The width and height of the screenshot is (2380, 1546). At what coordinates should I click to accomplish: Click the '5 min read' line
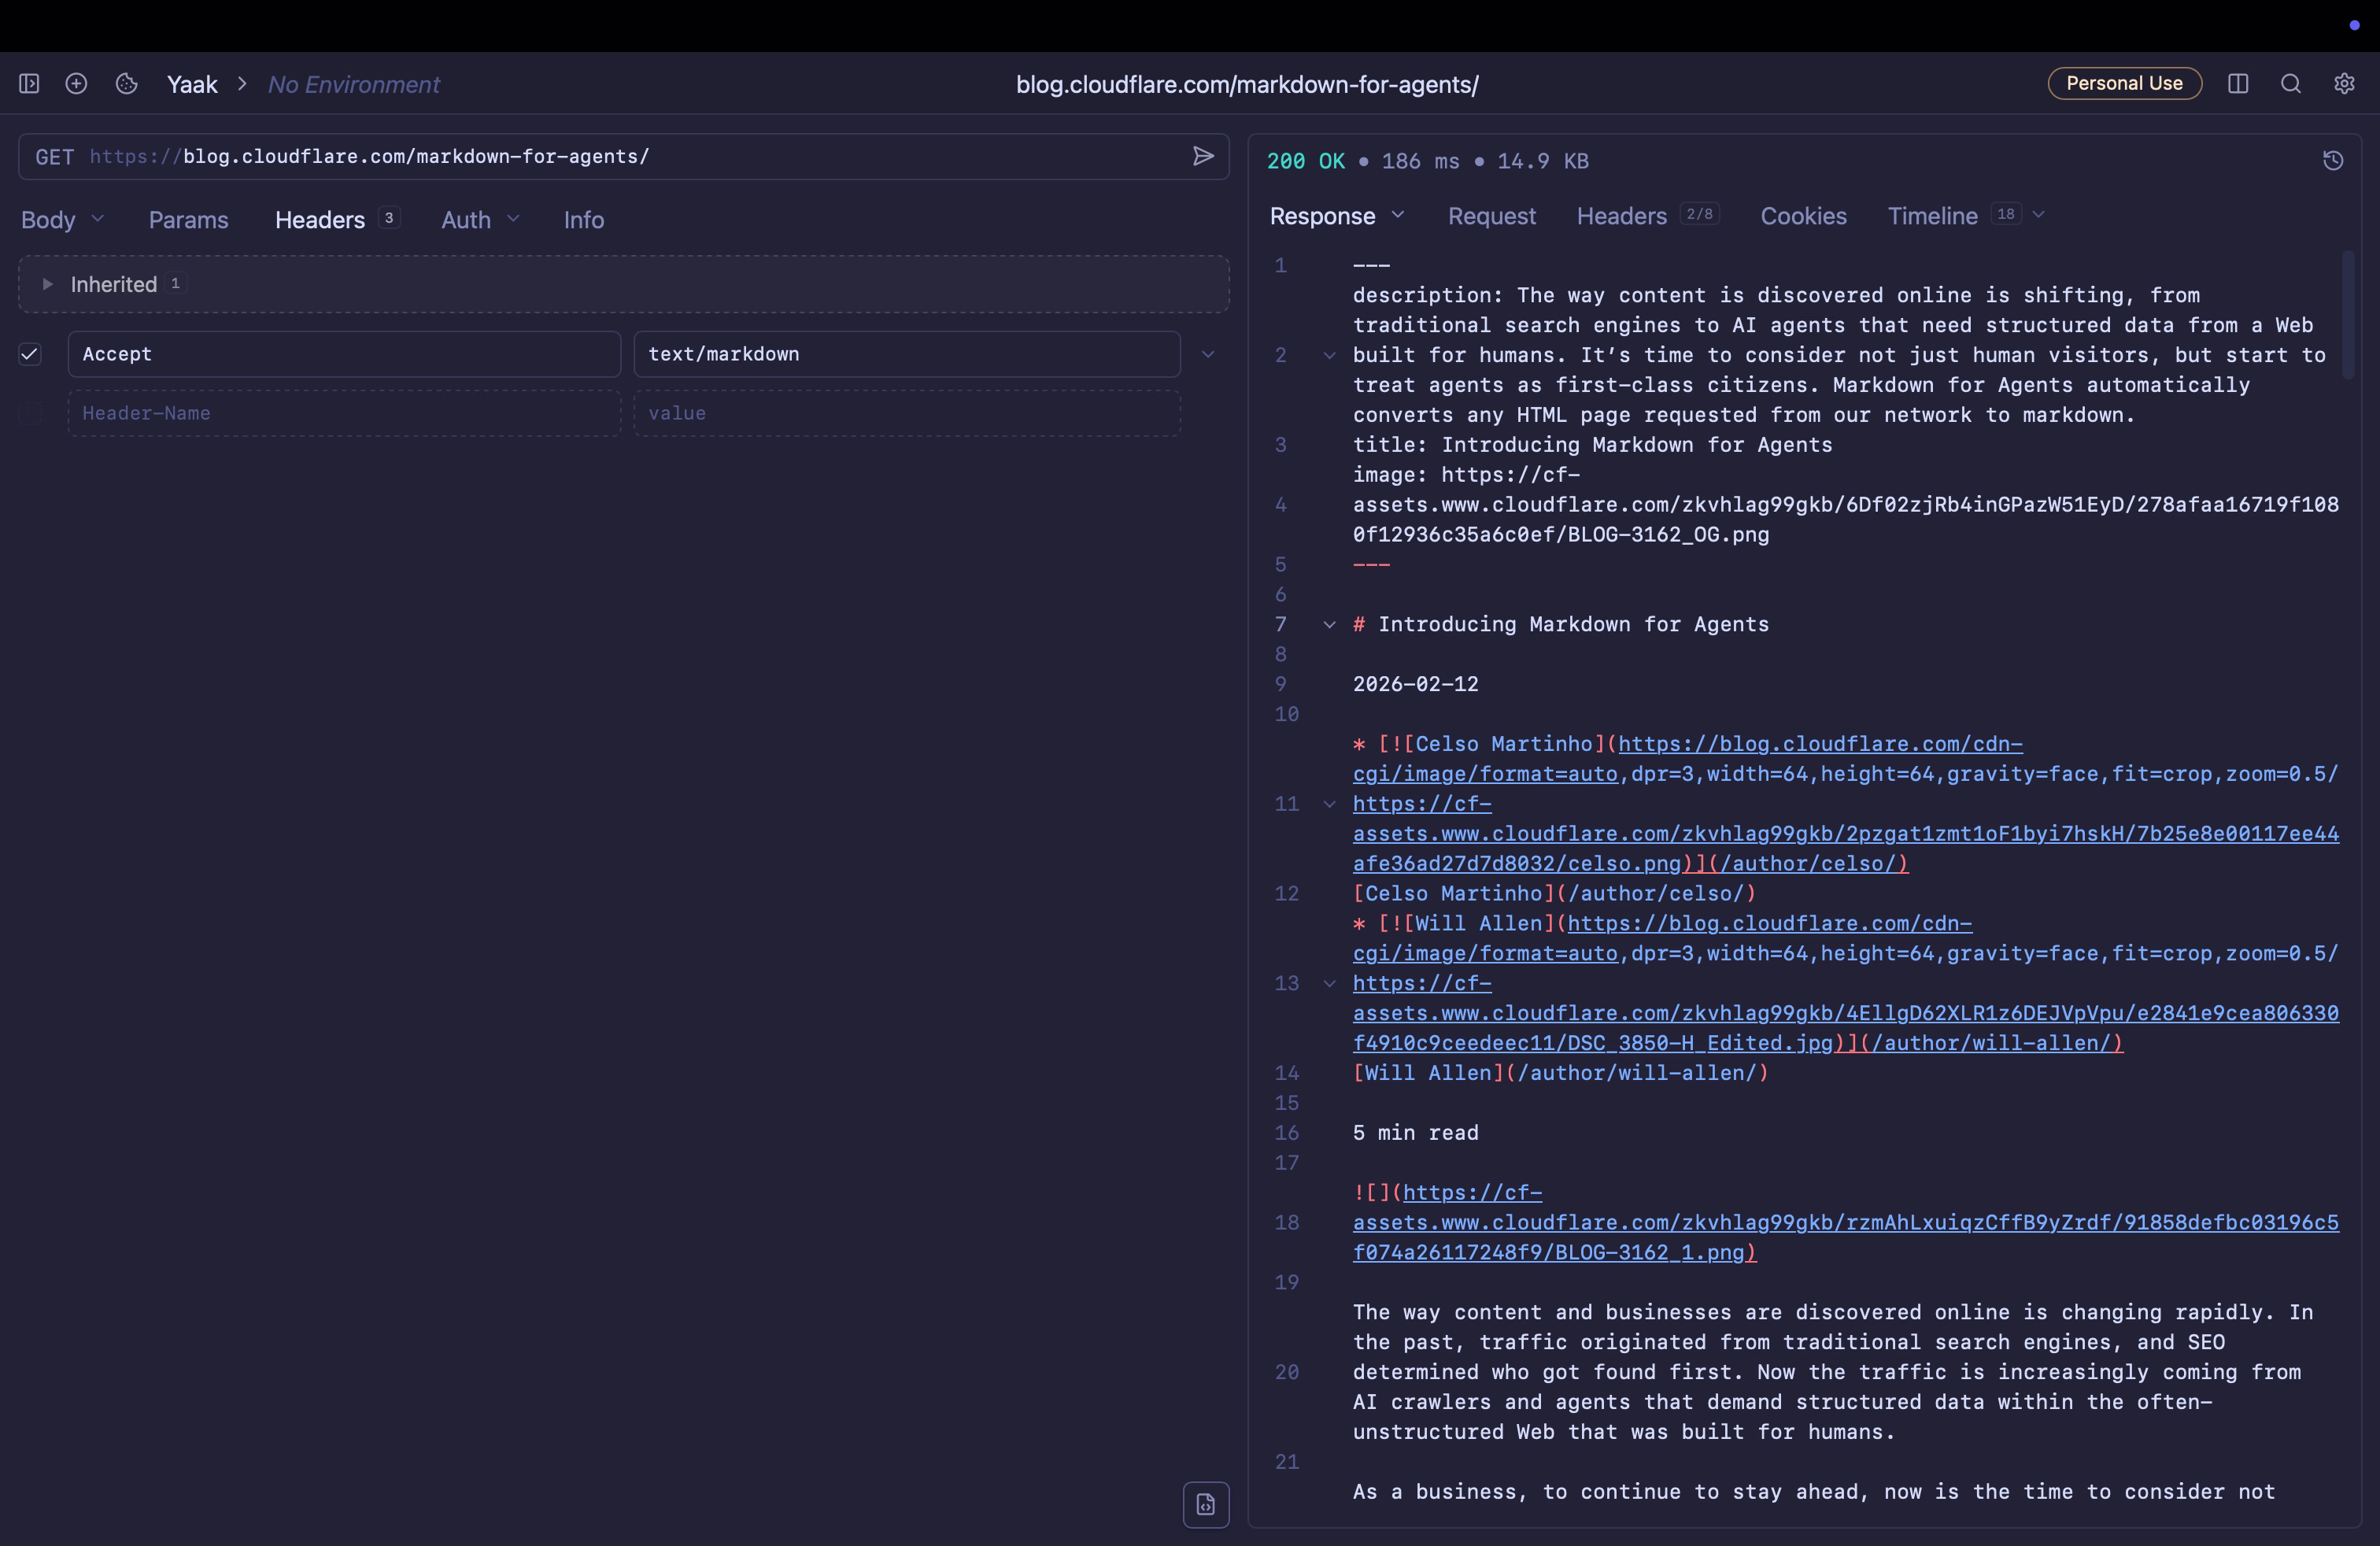pos(1415,1133)
